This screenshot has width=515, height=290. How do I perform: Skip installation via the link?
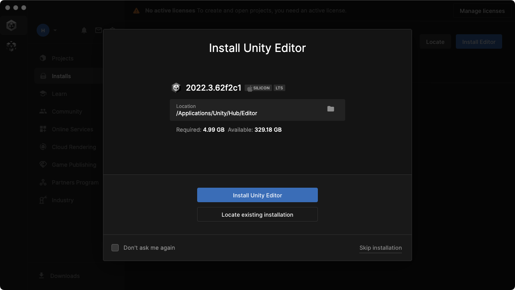point(381,248)
